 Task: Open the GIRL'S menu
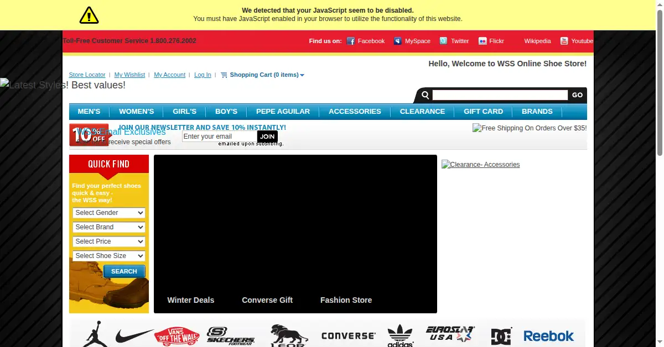point(185,111)
